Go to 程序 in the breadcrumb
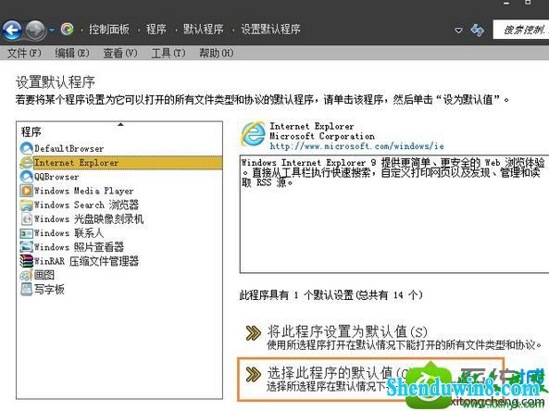 pyautogui.click(x=156, y=29)
